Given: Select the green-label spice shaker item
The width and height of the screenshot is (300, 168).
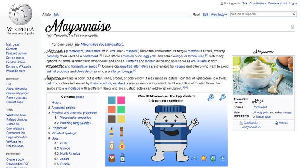Looking at the screenshot, I should click(122, 158).
